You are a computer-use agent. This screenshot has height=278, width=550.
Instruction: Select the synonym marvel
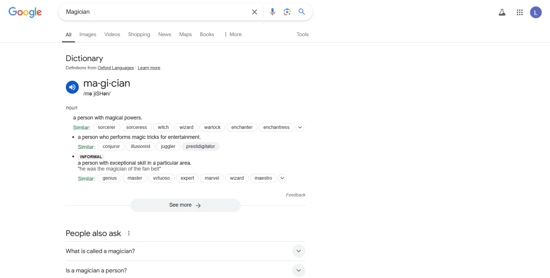point(212,178)
